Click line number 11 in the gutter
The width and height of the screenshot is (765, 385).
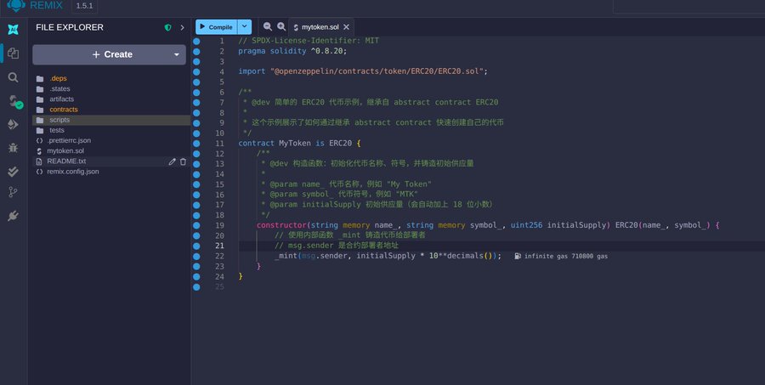(219, 144)
